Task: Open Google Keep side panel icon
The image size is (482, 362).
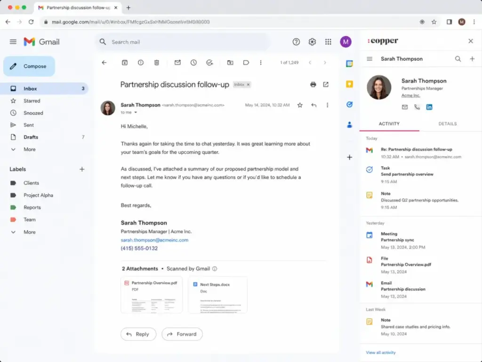Action: point(350,84)
